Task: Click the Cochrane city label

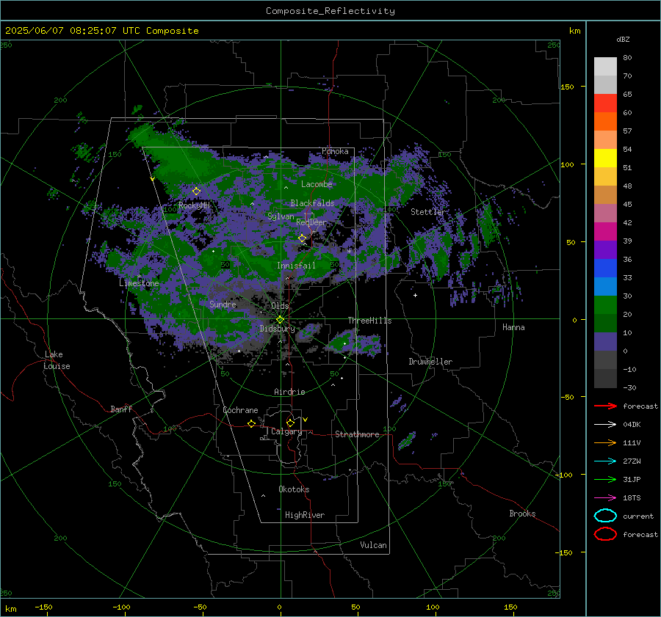Action: click(x=240, y=410)
